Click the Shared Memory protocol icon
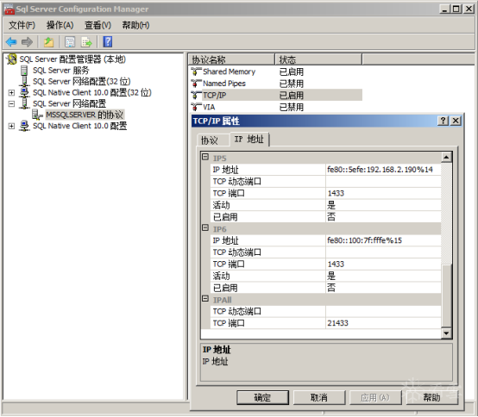Viewport: 478px width, 417px height. coord(196,72)
